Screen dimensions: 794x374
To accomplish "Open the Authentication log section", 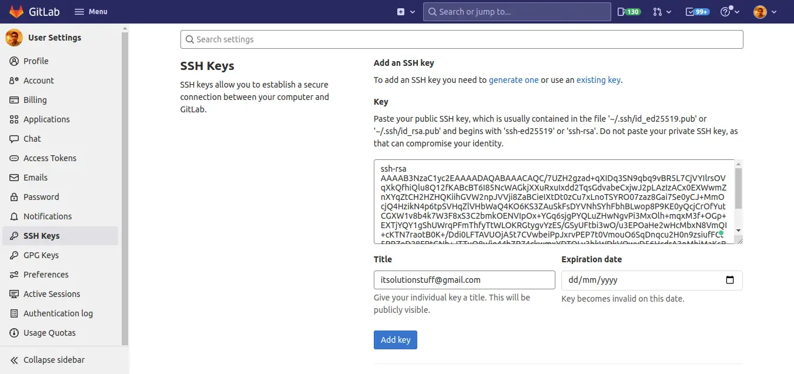I will [57, 313].
